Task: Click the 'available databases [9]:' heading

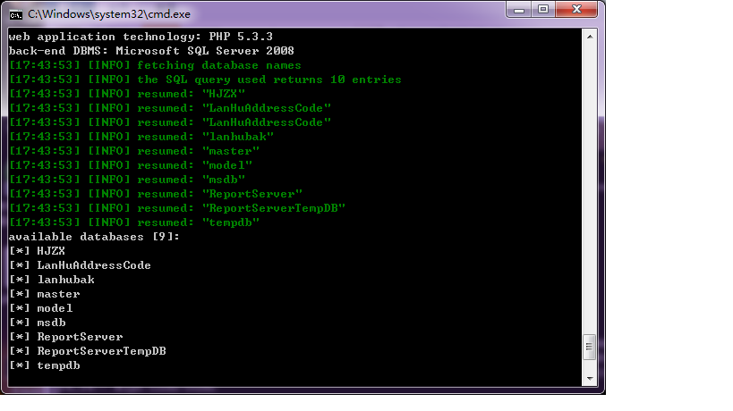Action: pyautogui.click(x=94, y=237)
